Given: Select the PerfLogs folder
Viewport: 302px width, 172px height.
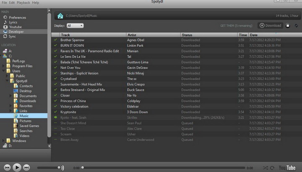Looking at the screenshot, I should [x=18, y=61].
